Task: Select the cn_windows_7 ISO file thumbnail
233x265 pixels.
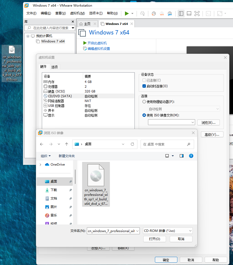Action: [x=96, y=184]
